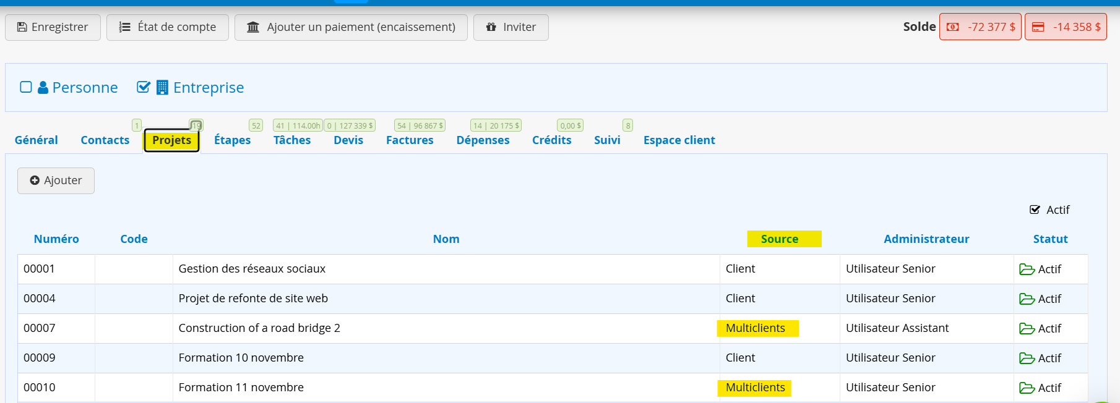Click Actif folder icon in row 00009

[x=1027, y=358]
